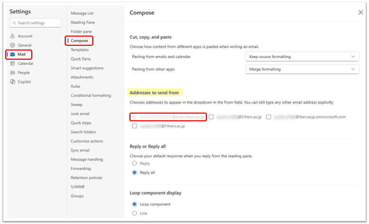The image size is (369, 224).
Task: Check the second-row f.thers.ac.jp address checkbox
Action: tap(135, 126)
